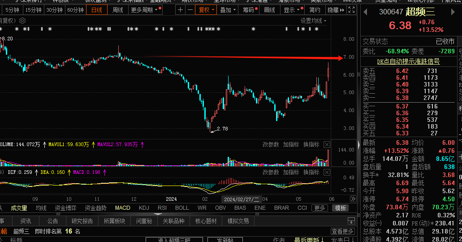Click the download icon beside news tabs
Viewport: 462px width, 242px height.
[351, 221]
